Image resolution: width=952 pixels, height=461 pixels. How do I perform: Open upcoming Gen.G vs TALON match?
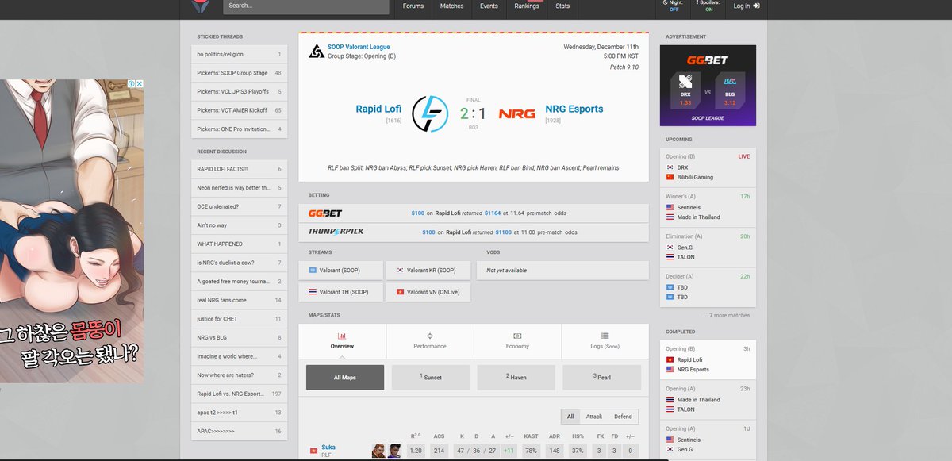[708, 247]
